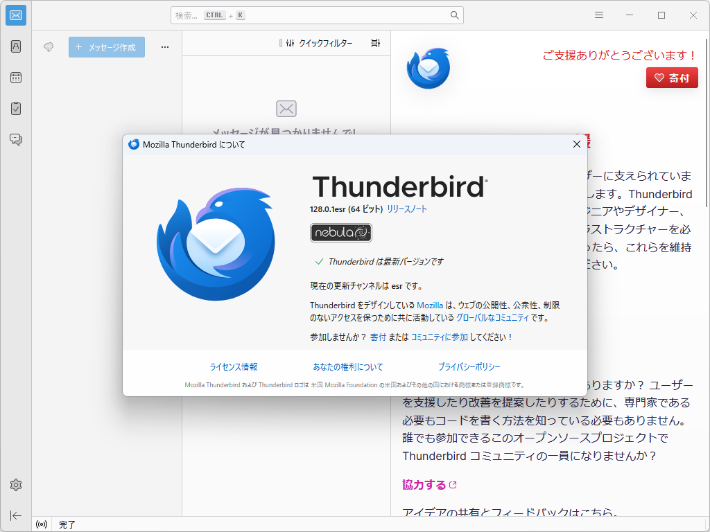Open the folder pane options menu
The height and width of the screenshot is (532, 710).
coord(164,46)
